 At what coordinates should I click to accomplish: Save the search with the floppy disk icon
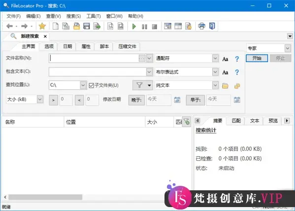coord(87,26)
